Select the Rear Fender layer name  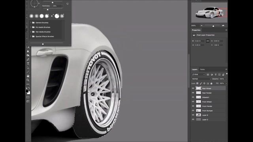[207, 93]
